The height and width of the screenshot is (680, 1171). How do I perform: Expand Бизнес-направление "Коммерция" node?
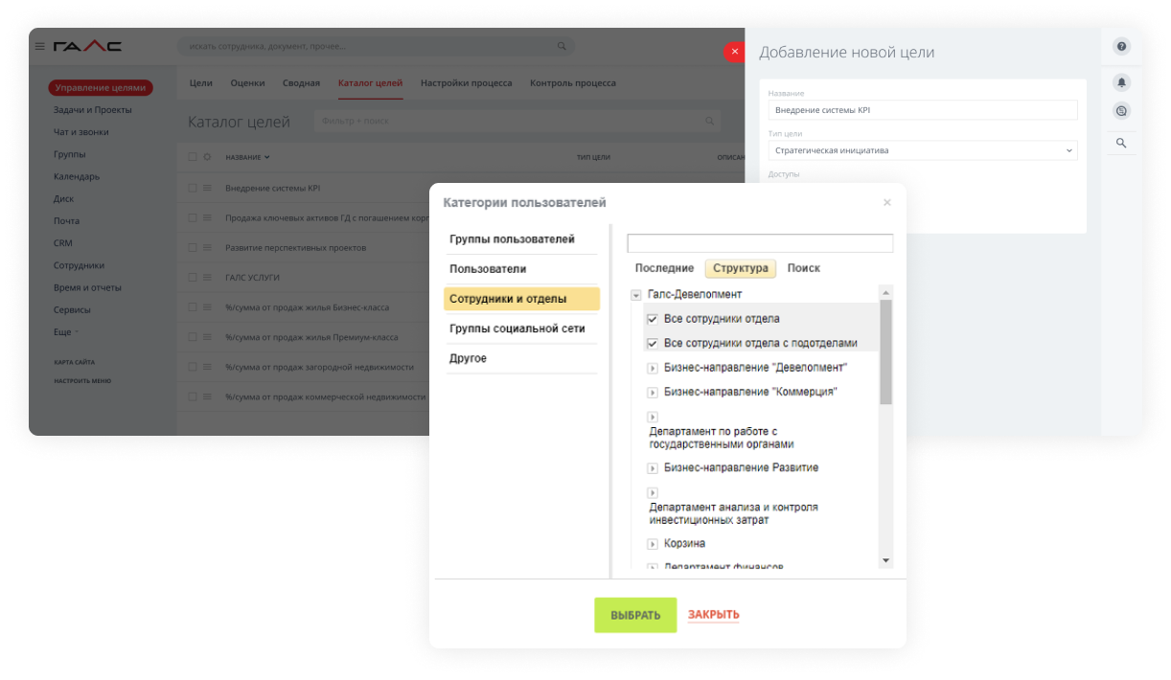click(x=653, y=393)
